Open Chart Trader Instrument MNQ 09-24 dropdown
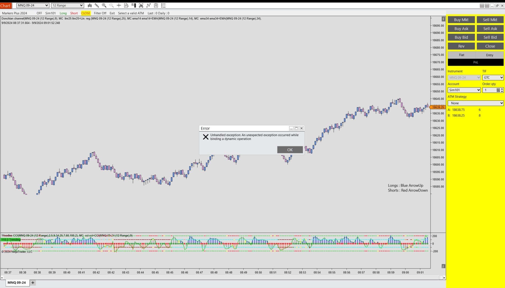 click(x=464, y=77)
